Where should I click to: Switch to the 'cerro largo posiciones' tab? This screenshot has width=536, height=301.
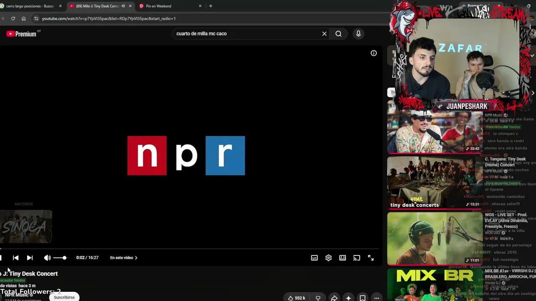click(x=29, y=6)
